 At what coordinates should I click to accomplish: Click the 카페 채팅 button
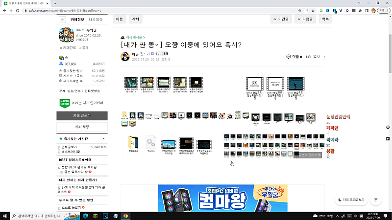pyautogui.click(x=82, y=127)
